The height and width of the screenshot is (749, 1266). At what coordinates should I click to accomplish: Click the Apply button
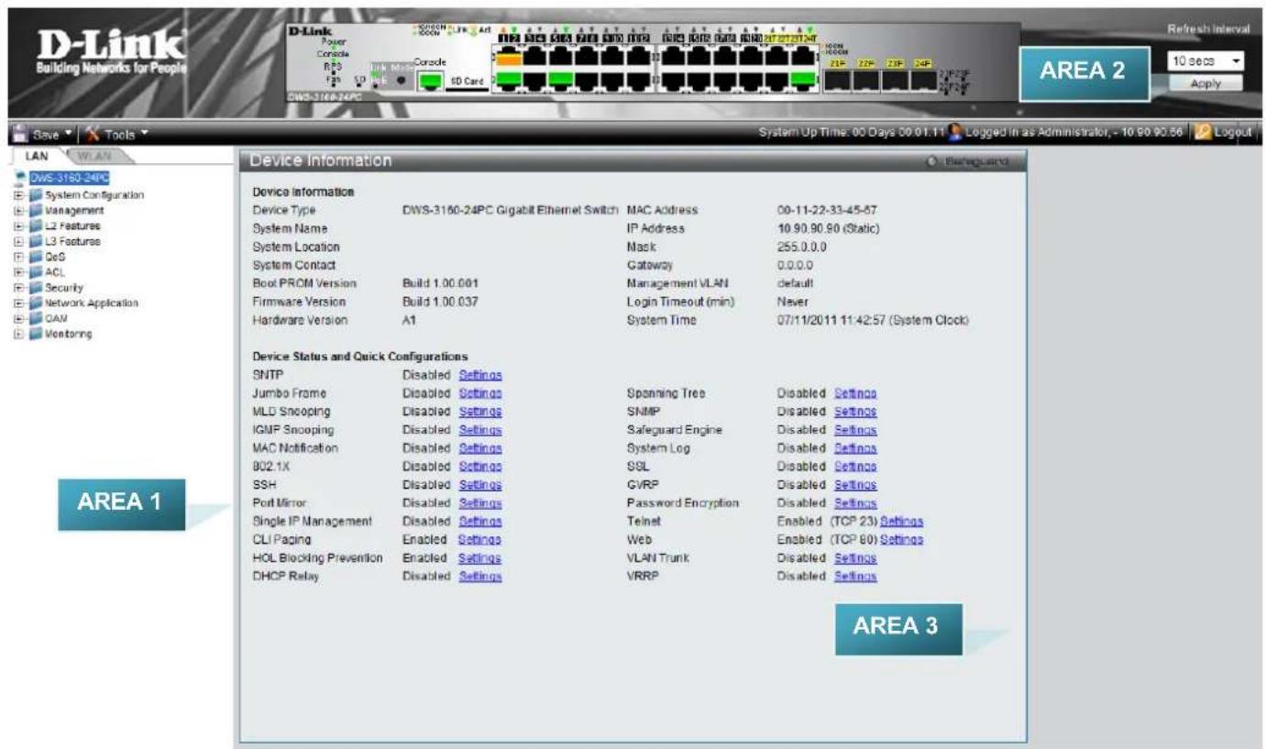point(1205,83)
